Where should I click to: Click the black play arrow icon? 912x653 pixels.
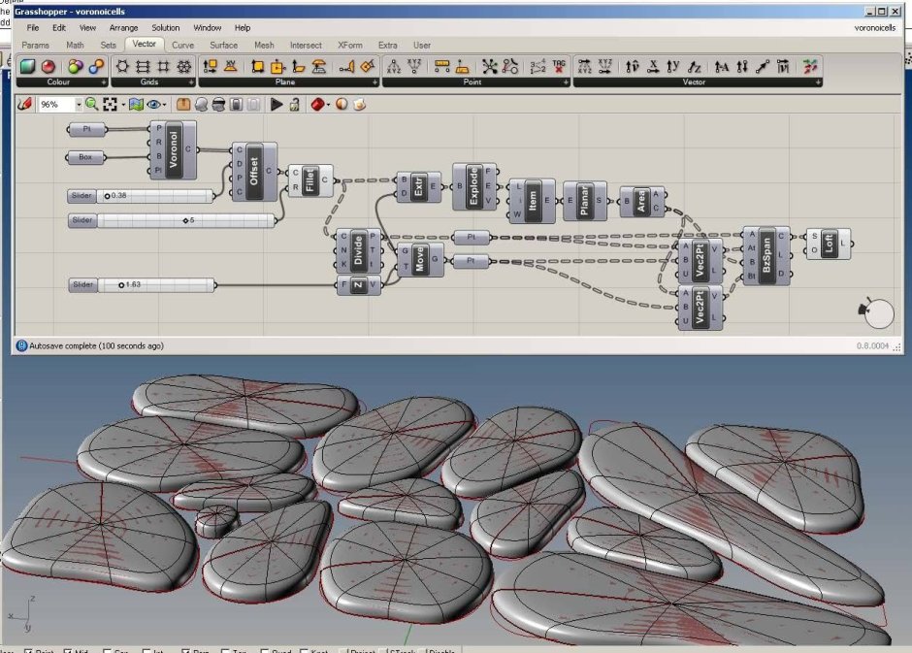pos(277,105)
